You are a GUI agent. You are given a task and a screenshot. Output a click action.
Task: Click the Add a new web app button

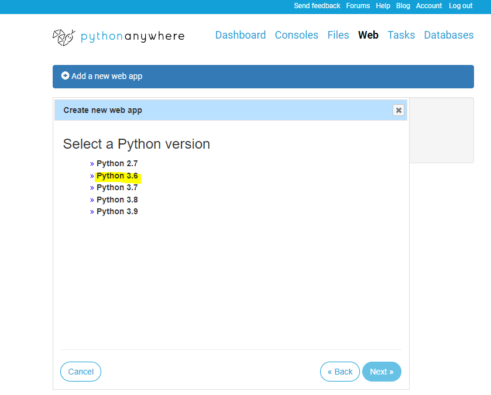pos(263,77)
